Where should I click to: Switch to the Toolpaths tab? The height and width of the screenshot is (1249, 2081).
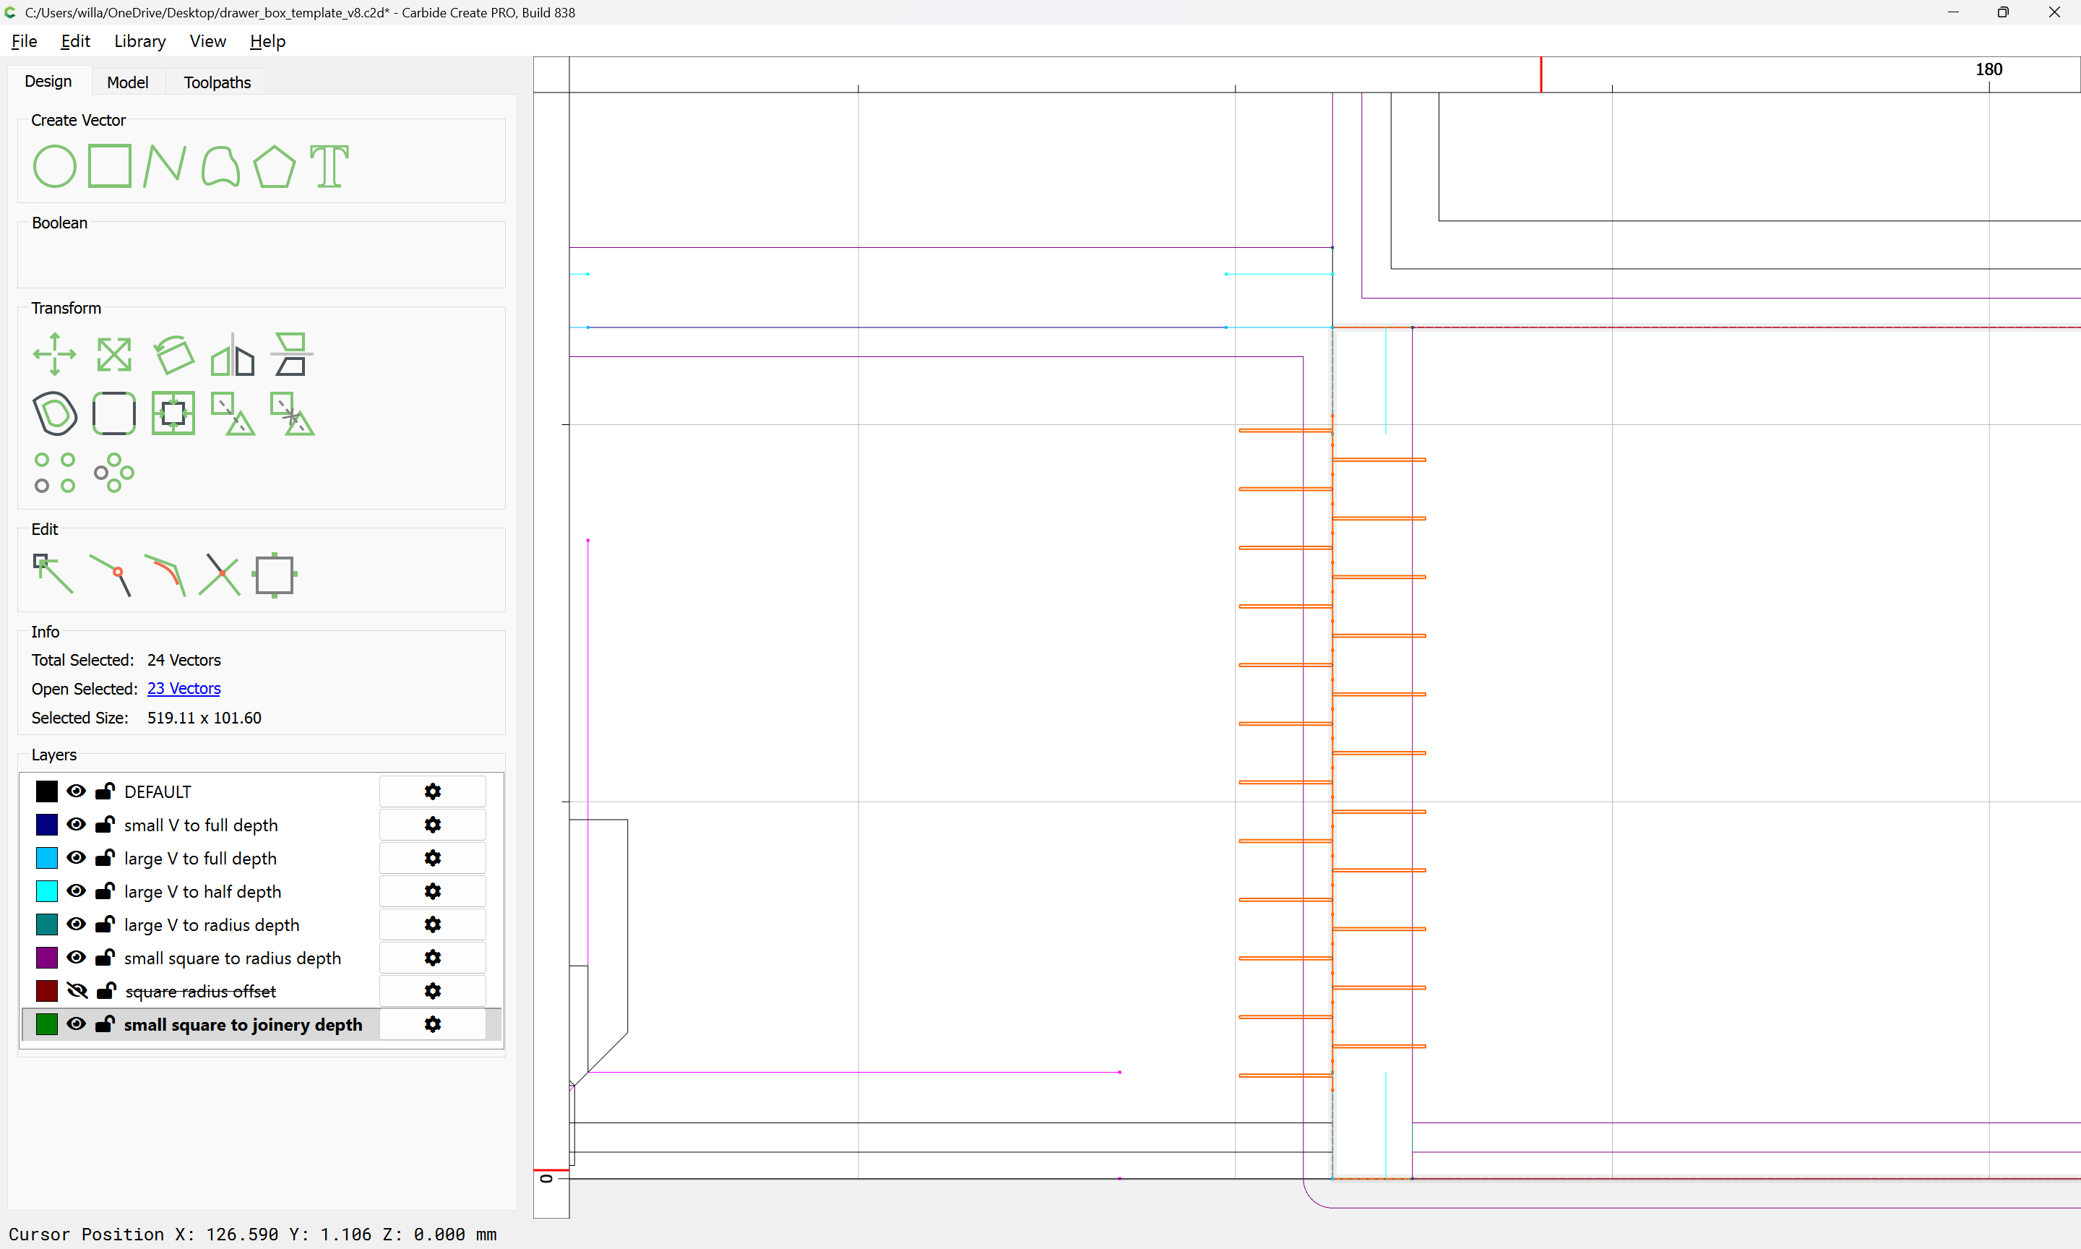click(217, 82)
